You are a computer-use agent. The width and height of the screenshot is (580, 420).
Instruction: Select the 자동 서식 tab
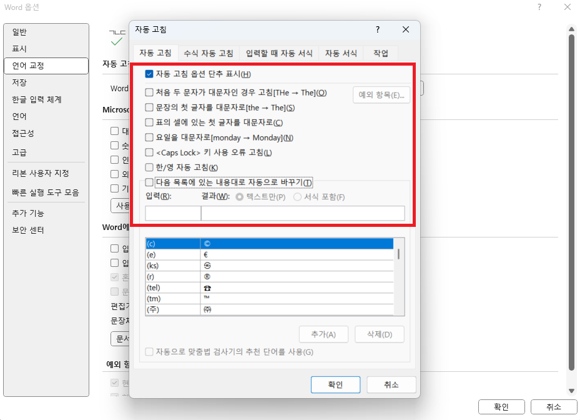coord(340,53)
